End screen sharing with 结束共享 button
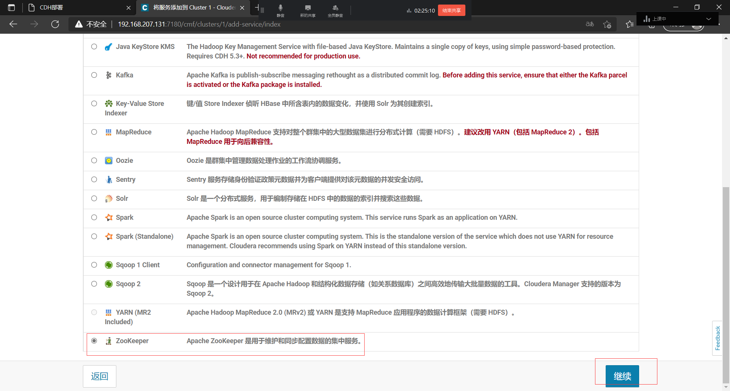The height and width of the screenshot is (391, 730). [x=451, y=10]
